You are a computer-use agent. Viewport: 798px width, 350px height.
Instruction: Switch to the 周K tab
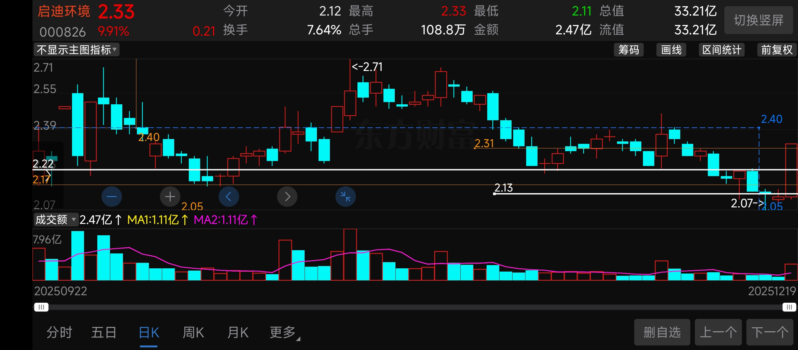tap(193, 332)
